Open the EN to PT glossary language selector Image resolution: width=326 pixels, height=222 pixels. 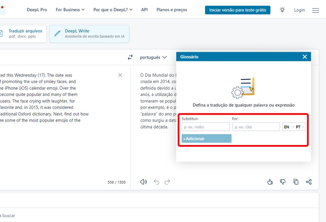coord(294,127)
